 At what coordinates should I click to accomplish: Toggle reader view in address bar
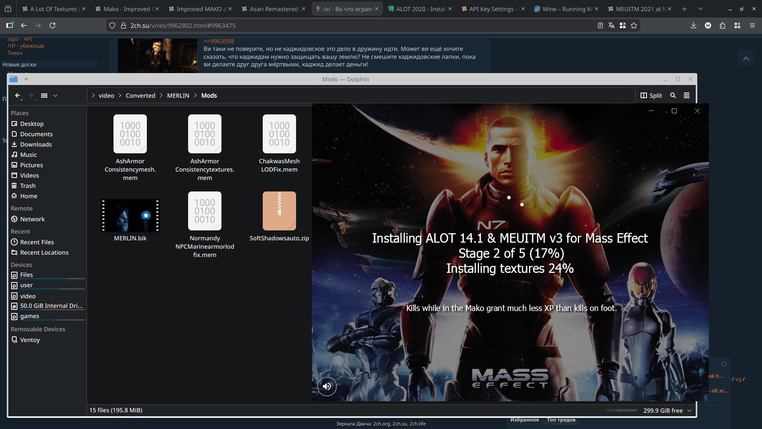(600, 25)
